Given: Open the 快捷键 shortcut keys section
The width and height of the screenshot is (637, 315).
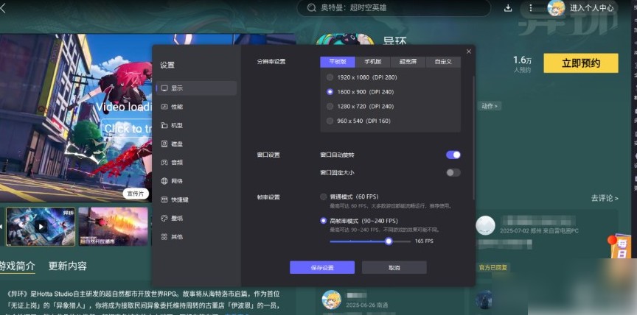Looking at the screenshot, I should click(196, 200).
